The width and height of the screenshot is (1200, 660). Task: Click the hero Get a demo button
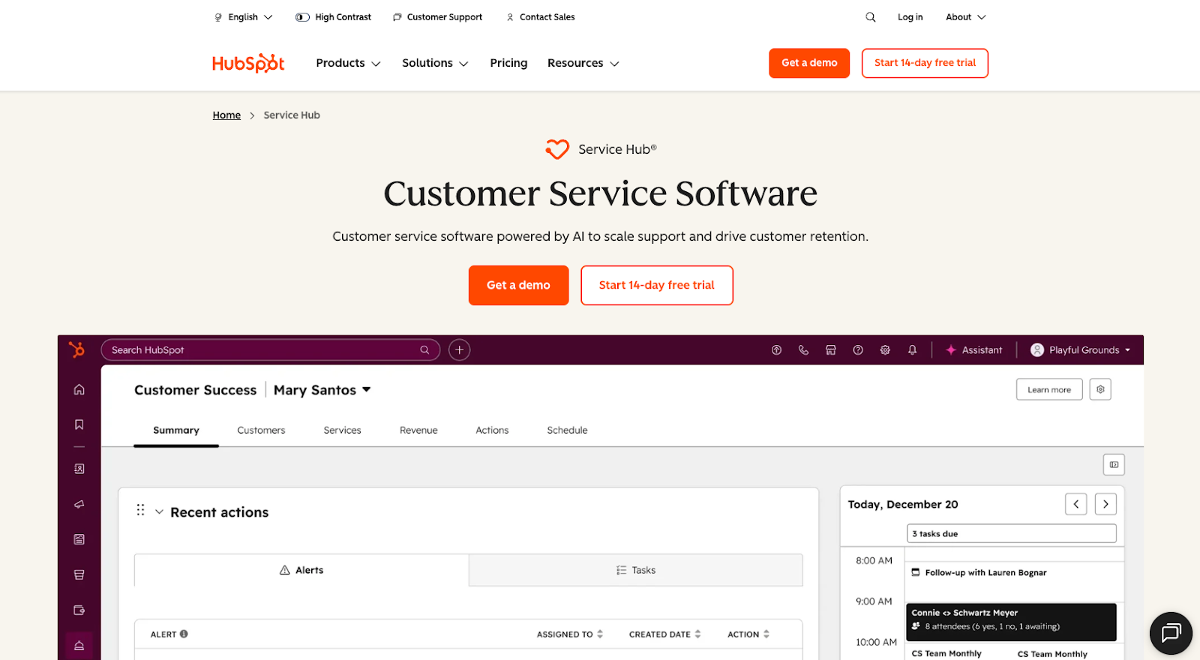(518, 285)
